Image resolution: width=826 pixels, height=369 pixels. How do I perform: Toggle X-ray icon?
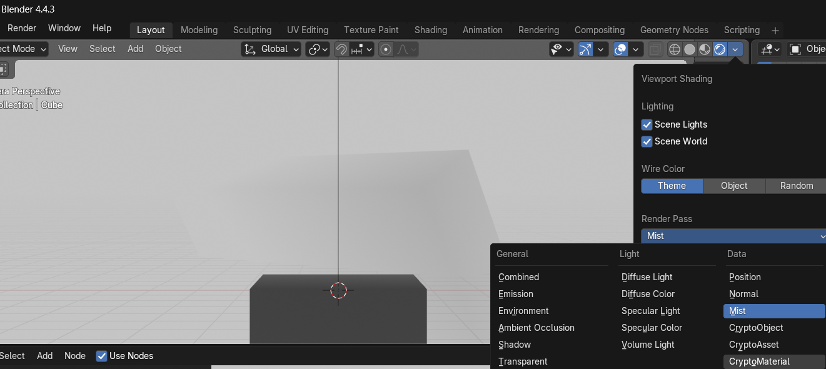[x=655, y=49]
